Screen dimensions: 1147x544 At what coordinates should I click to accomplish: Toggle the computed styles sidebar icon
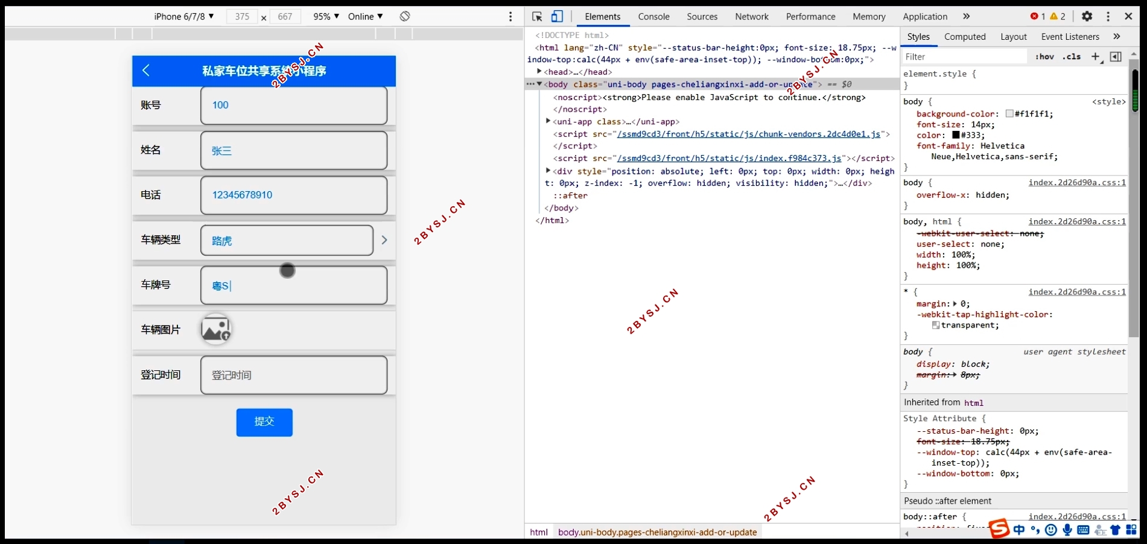coord(1116,57)
